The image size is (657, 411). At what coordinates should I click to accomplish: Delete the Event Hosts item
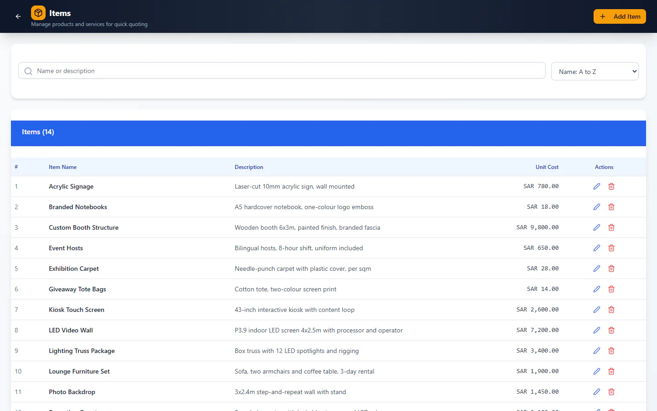(x=611, y=248)
